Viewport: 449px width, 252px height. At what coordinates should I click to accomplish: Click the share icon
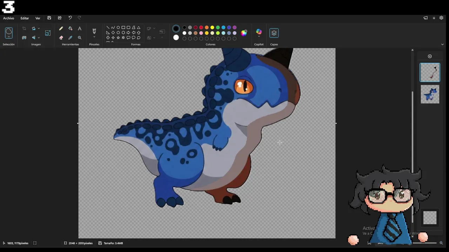[x=60, y=18]
